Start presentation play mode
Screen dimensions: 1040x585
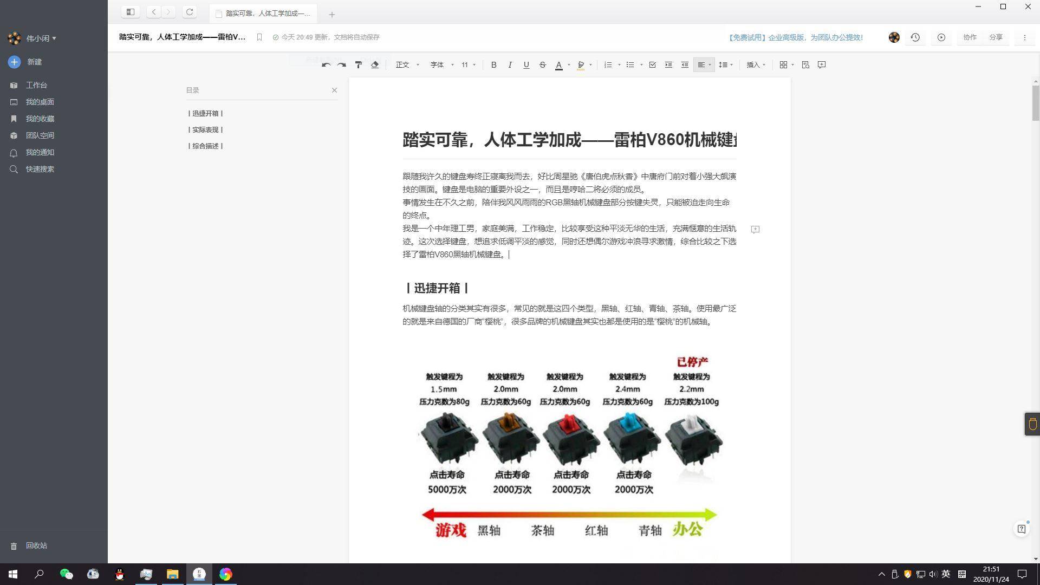tap(941, 37)
